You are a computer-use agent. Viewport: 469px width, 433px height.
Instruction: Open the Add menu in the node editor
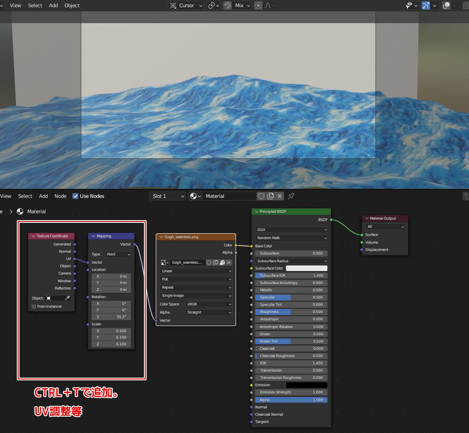tap(44, 196)
